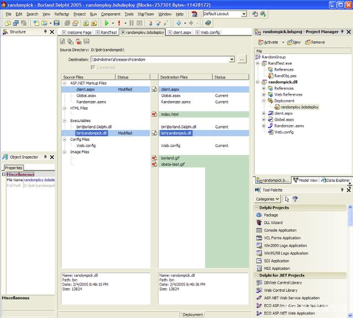Image resolution: width=353 pixels, height=318 pixels.
Task: Collapse the ASP.NET Markup Files group
Action: coord(65,83)
